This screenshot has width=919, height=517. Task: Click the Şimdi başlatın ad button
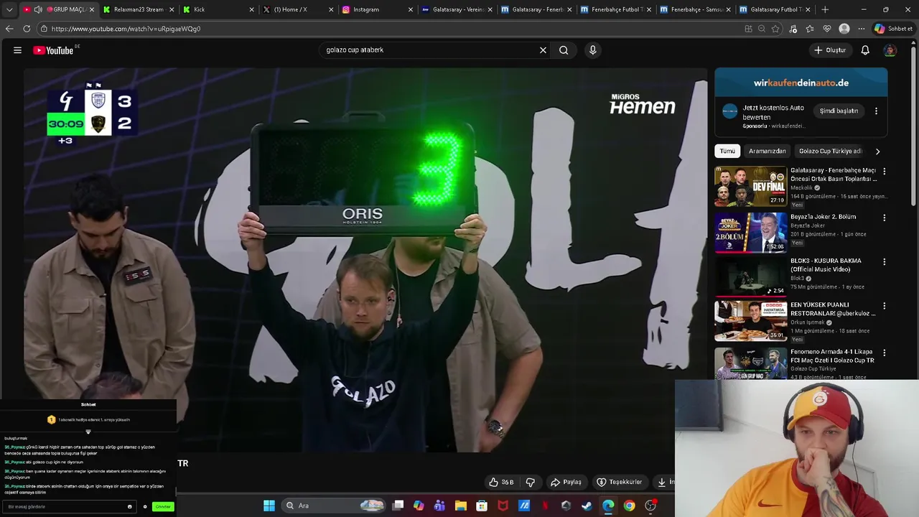tap(839, 111)
